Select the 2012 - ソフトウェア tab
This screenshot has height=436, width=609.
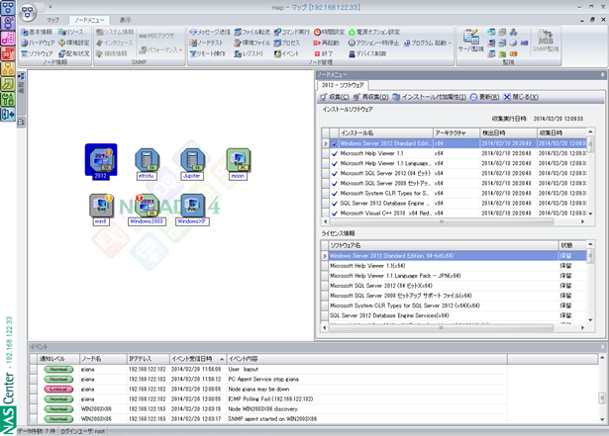click(x=343, y=85)
